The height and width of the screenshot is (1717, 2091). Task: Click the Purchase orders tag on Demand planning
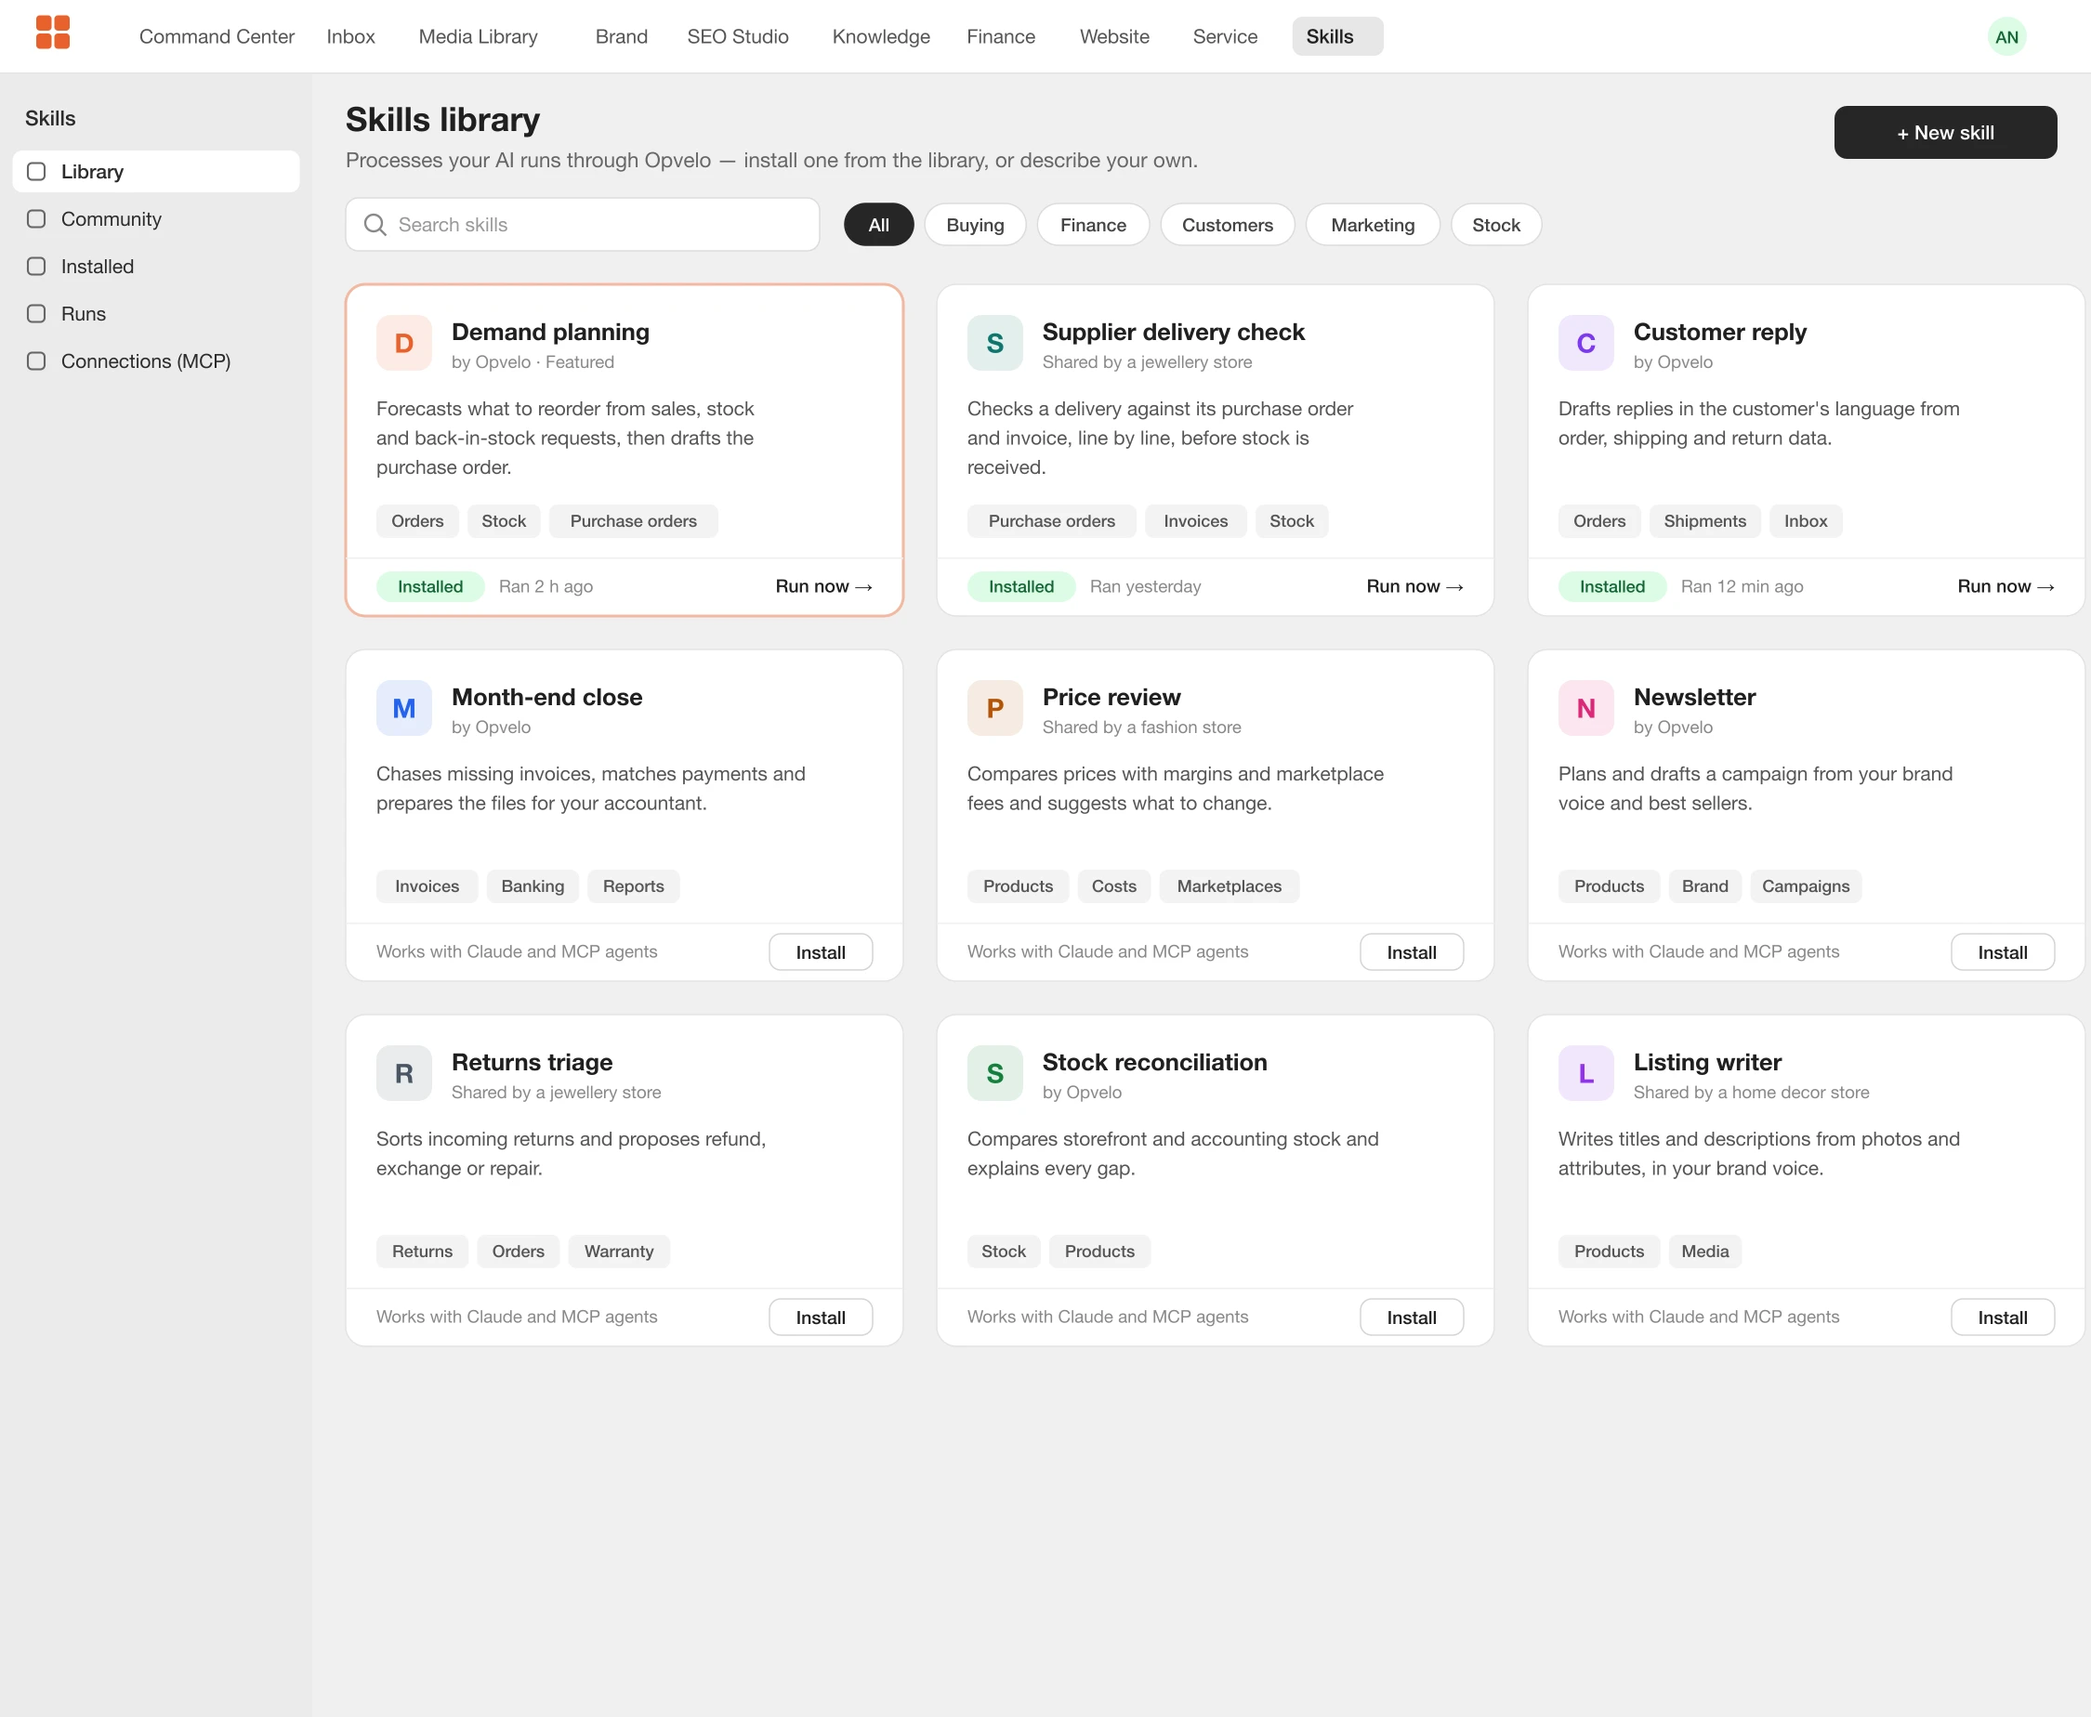(633, 521)
